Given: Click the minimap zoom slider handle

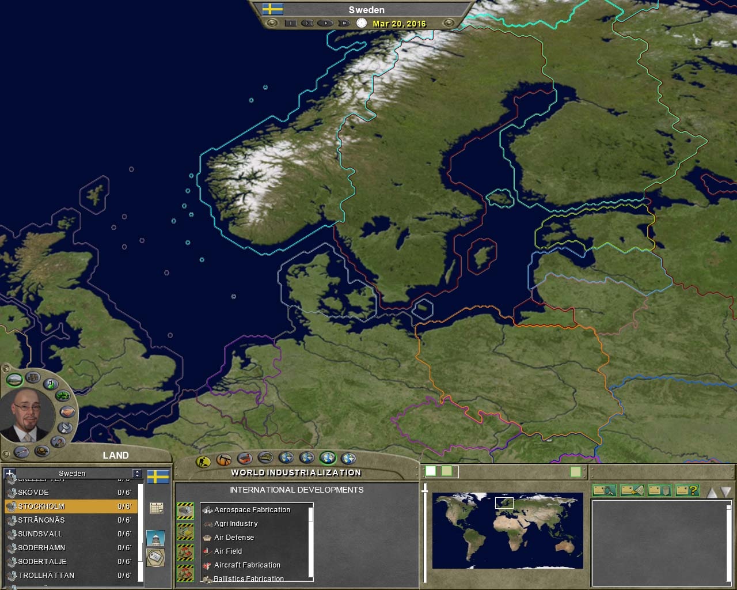Looking at the screenshot, I should pos(426,489).
